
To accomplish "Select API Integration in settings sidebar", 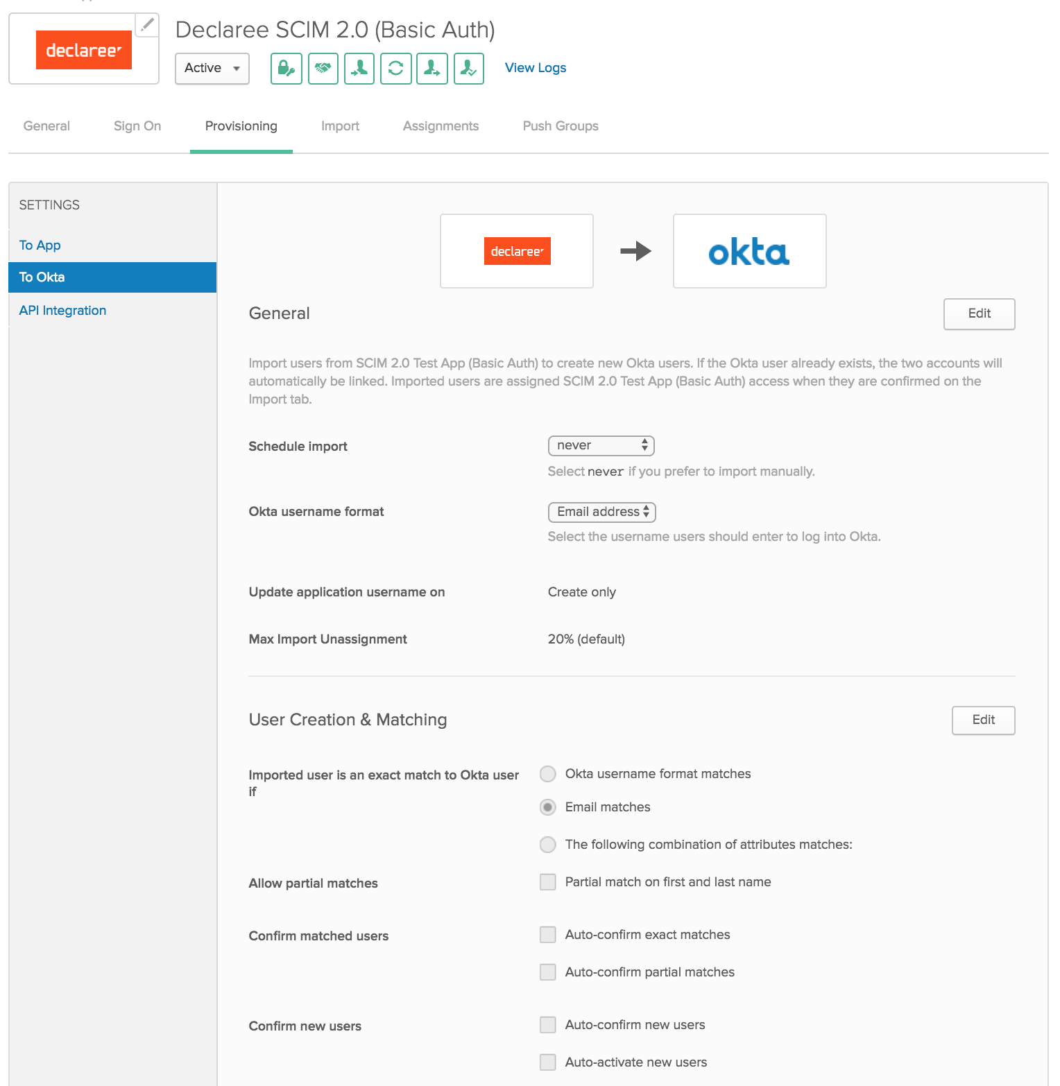I will pyautogui.click(x=62, y=311).
